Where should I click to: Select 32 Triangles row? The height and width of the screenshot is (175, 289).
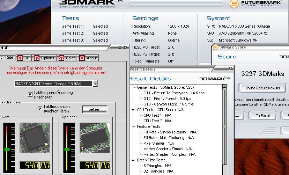coord(158,171)
